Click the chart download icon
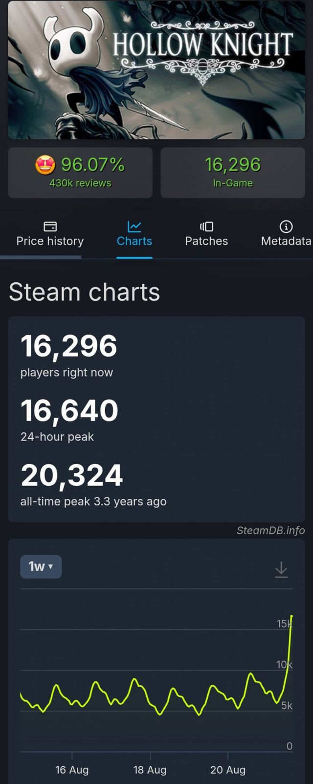The image size is (313, 784). (x=281, y=569)
